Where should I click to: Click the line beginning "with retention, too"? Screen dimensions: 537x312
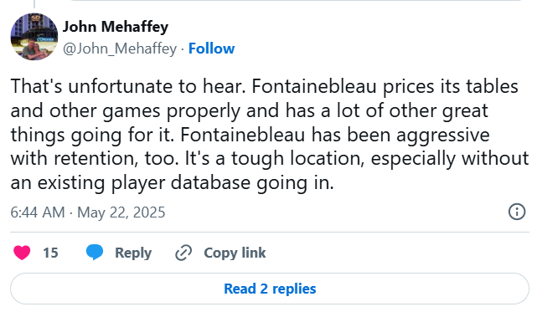tap(270, 158)
